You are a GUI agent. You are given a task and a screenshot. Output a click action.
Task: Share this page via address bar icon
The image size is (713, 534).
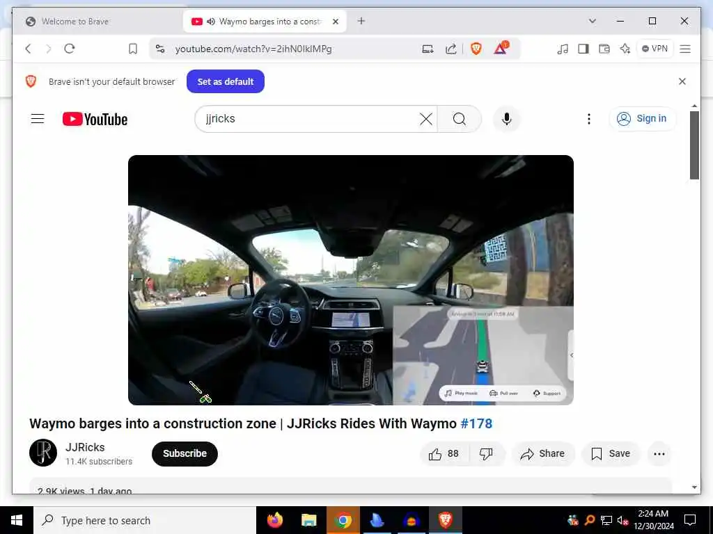pos(450,49)
